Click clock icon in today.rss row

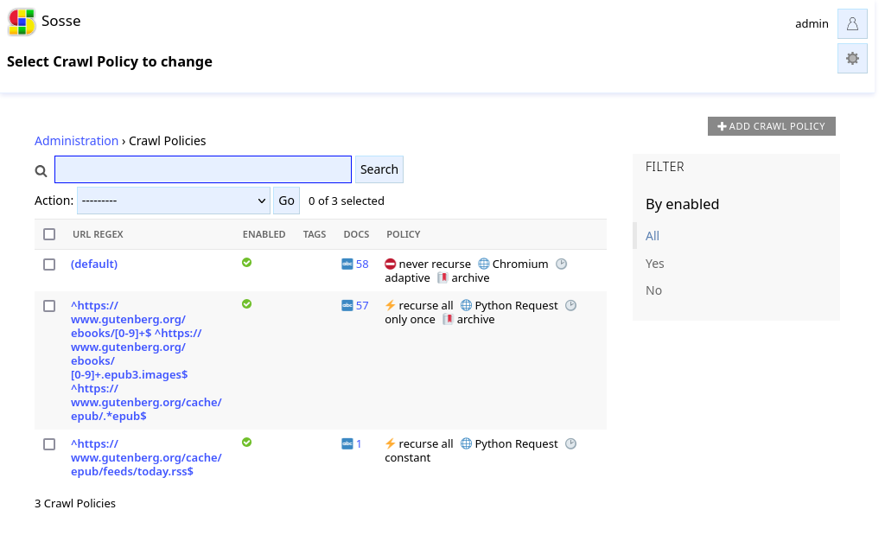point(570,444)
